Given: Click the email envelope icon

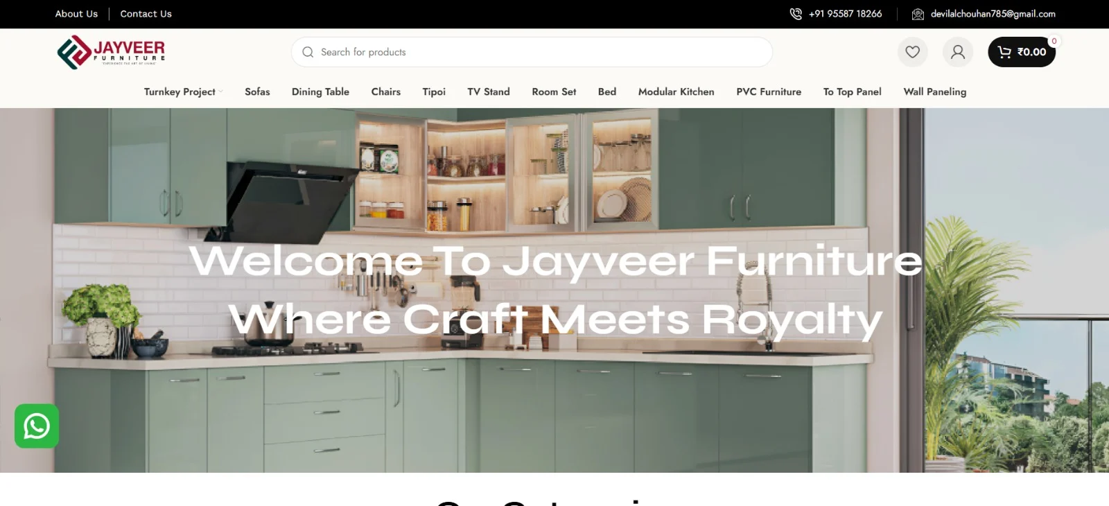Looking at the screenshot, I should point(918,14).
